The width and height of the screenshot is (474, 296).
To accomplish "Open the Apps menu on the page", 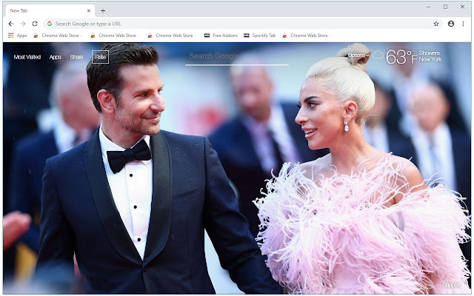I will 56,57.
